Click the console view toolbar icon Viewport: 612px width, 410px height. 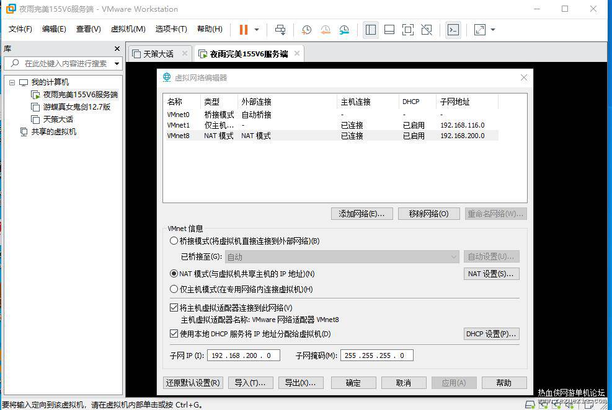(x=453, y=30)
